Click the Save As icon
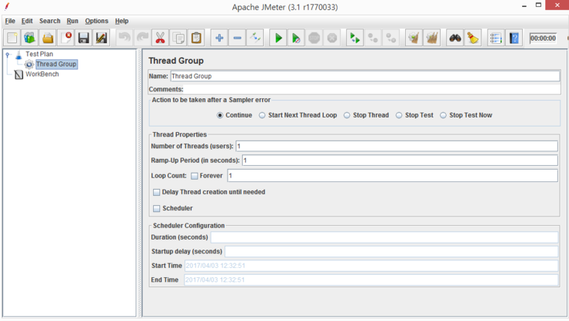569x321 pixels. (x=101, y=38)
